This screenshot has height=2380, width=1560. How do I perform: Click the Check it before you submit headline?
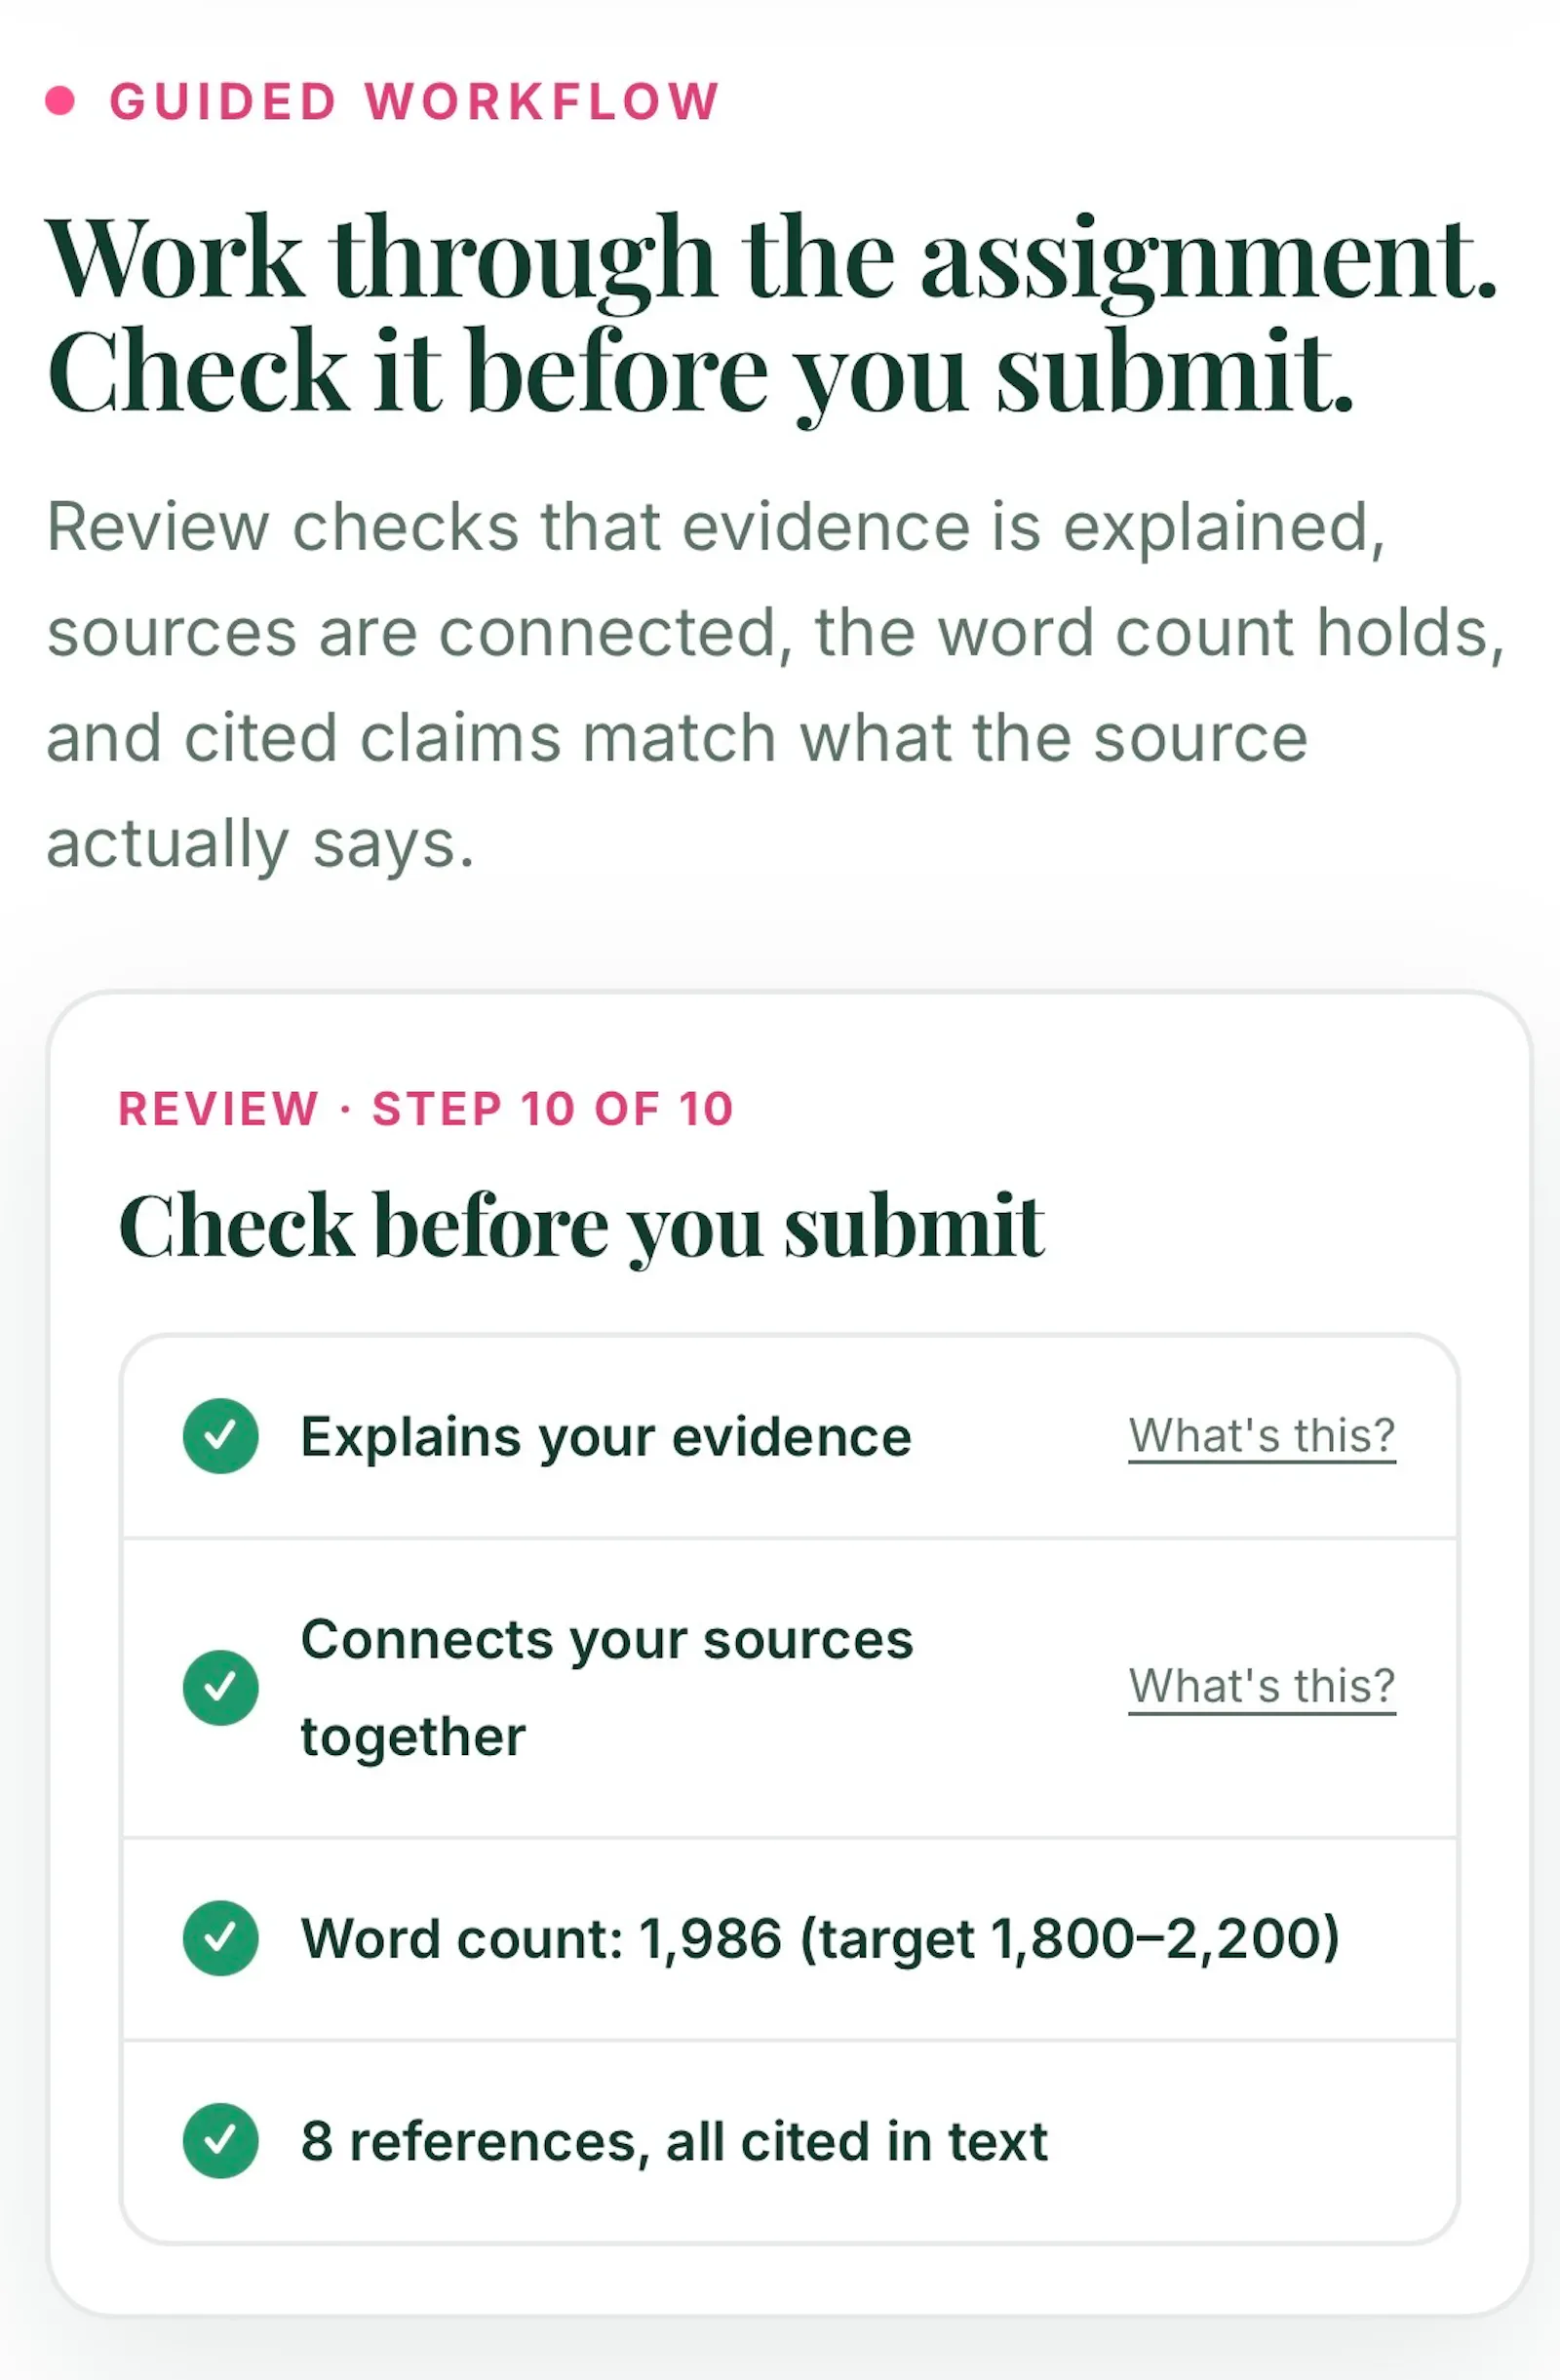[700, 373]
